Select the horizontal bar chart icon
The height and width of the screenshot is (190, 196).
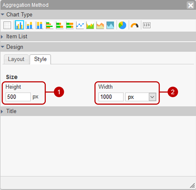point(50,25)
